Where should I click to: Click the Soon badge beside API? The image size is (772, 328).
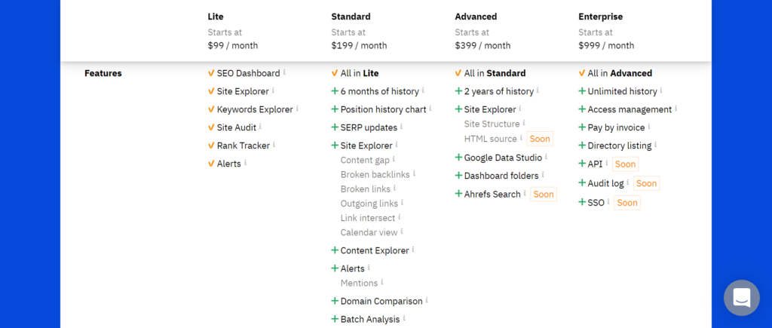[x=625, y=164]
